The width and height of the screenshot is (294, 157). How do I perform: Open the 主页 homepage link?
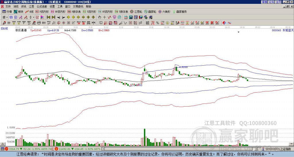[x=278, y=2]
